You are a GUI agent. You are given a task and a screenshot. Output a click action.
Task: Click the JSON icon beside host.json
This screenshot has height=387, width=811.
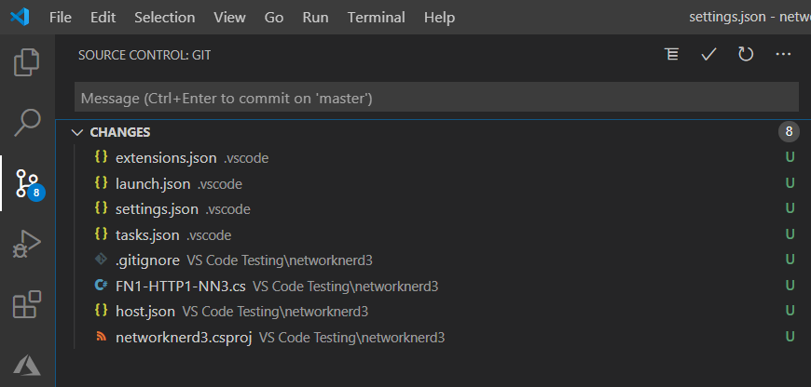point(102,311)
